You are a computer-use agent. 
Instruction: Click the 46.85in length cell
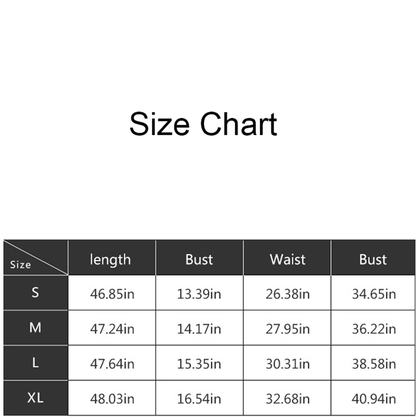click(x=111, y=294)
